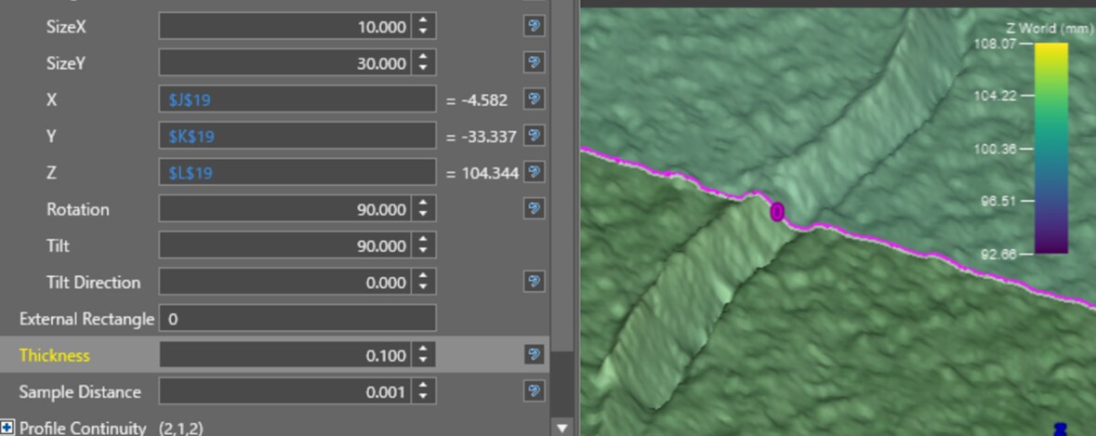Click the X field containing $J$19
This screenshot has width=1096, height=436.
297,99
